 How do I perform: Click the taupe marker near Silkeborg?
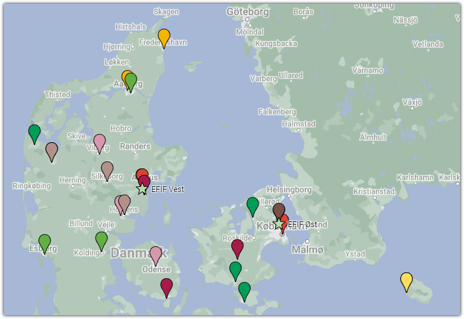(x=107, y=170)
